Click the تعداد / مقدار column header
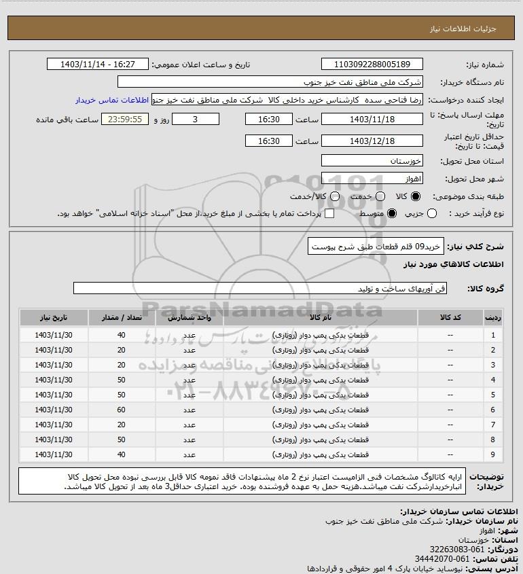 pyautogui.click(x=122, y=317)
